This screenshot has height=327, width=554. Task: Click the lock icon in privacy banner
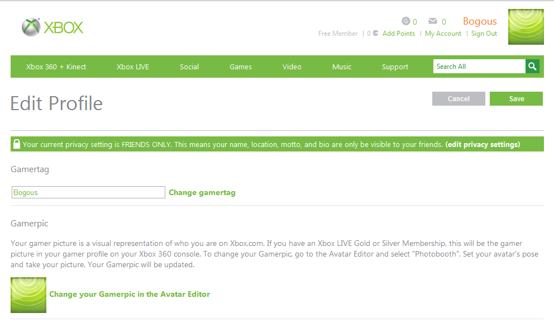pyautogui.click(x=16, y=144)
